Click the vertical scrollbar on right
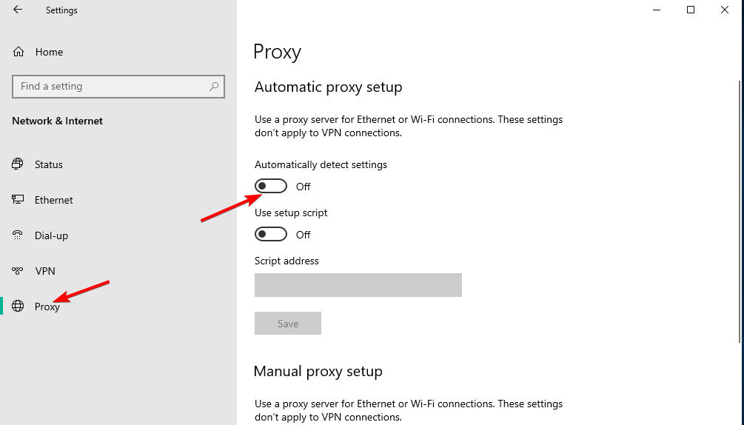Screen dimensions: 744x425 [x=741, y=211]
